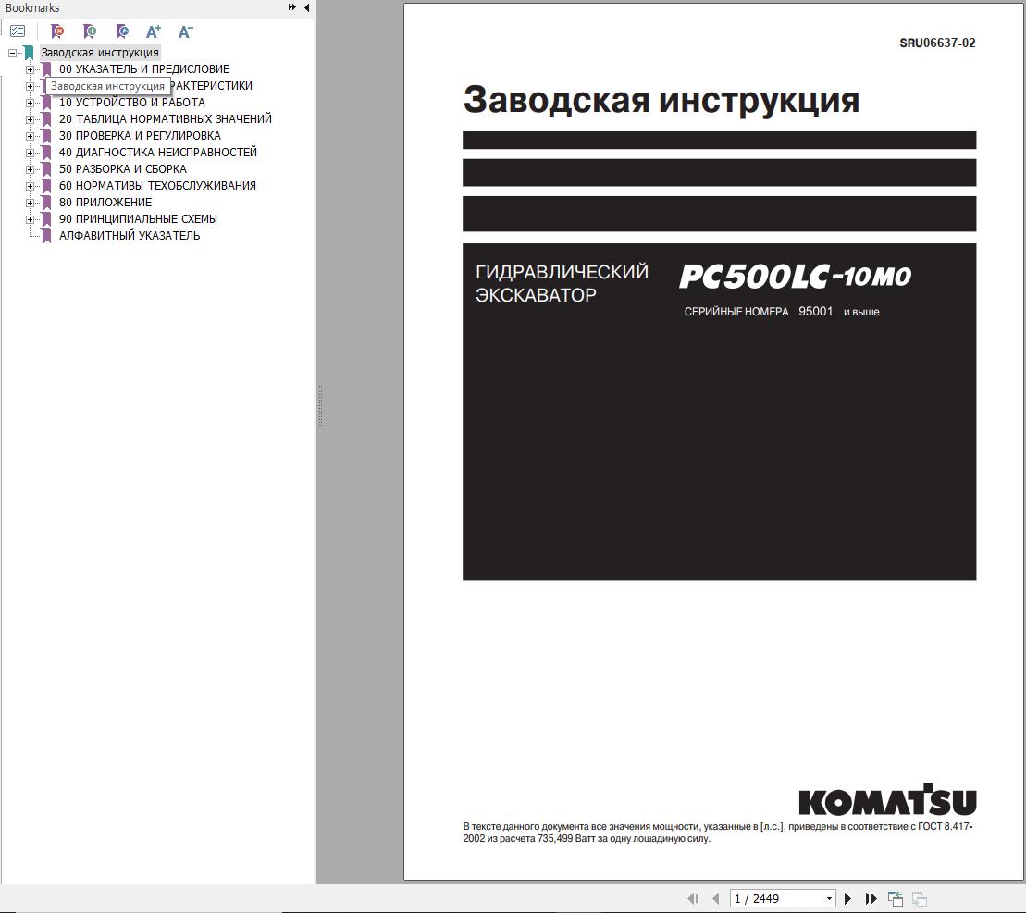
Task: Open bookmark 50 РАЗБОРКА И СБОРКА
Action: pyautogui.click(x=122, y=169)
